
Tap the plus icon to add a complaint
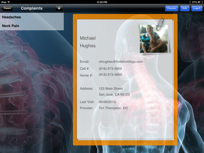coord(59,8)
